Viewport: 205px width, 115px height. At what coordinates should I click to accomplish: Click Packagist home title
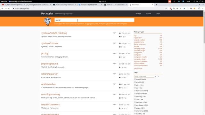47,13
